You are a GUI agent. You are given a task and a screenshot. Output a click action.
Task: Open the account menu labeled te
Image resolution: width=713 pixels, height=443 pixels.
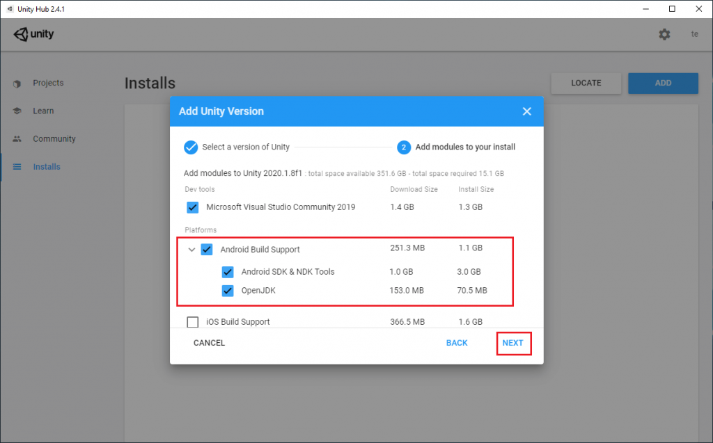coord(694,34)
